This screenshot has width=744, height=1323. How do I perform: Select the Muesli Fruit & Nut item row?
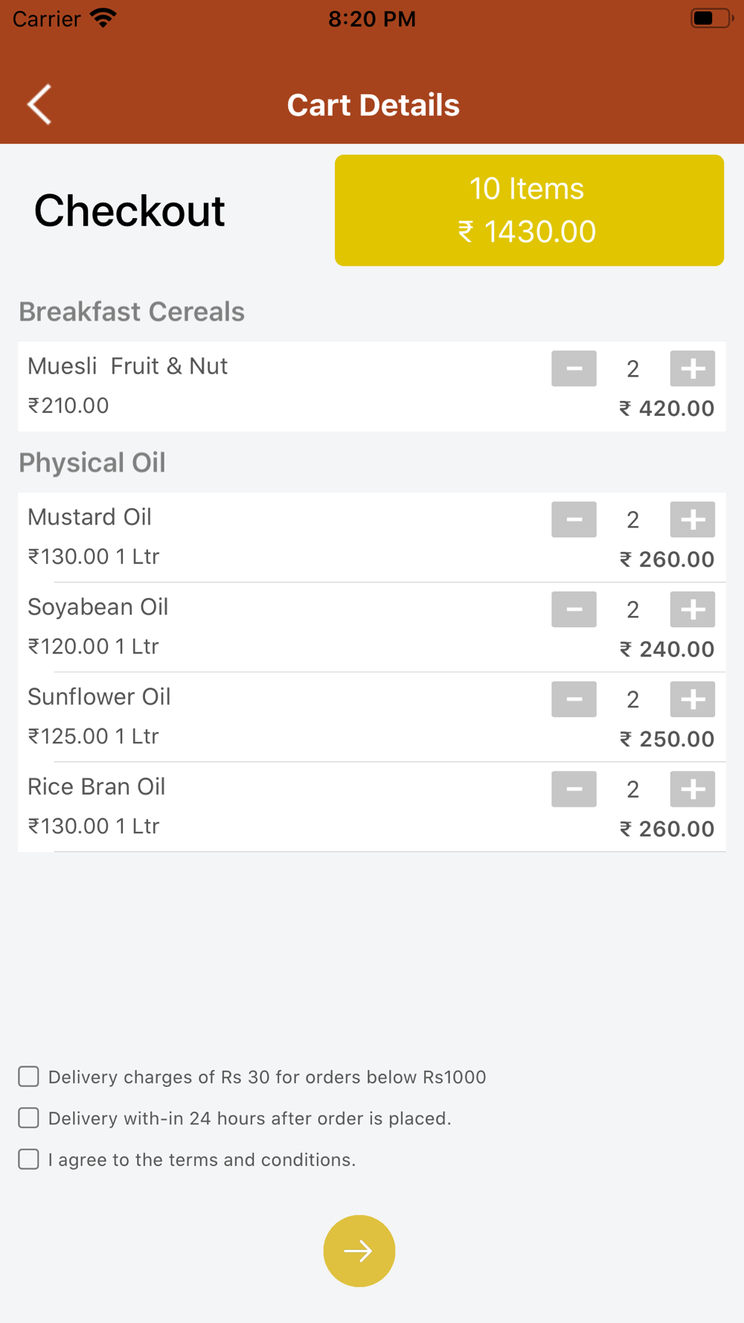372,387
